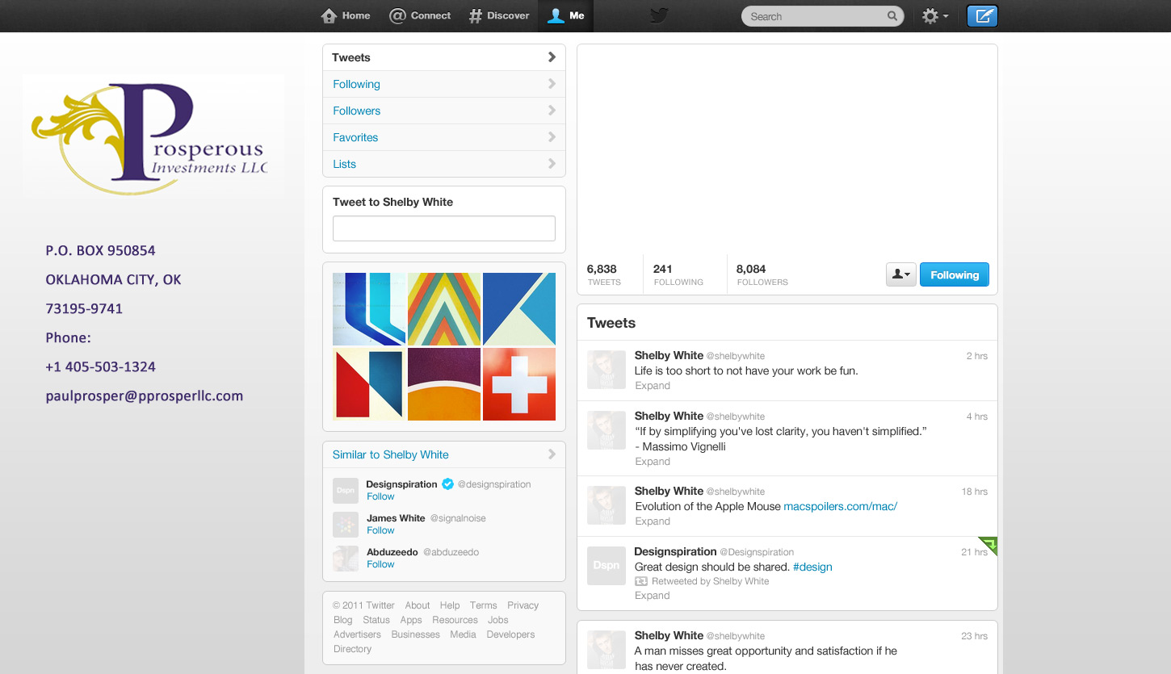Viewport: 1171px width, 674px height.
Task: Open the Developers footer link
Action: 510,634
